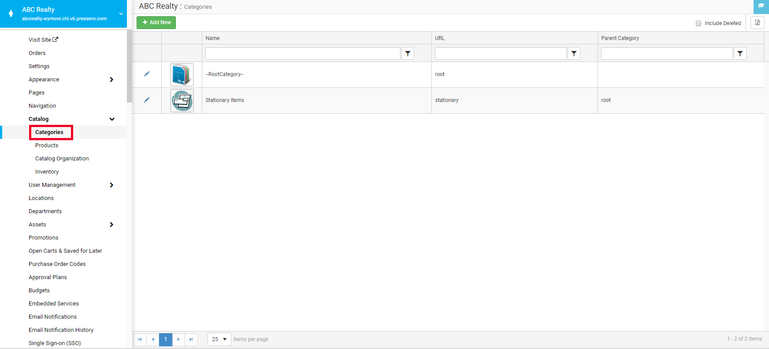Open the Name column filter options
Image resolution: width=769 pixels, height=349 pixels.
408,54
